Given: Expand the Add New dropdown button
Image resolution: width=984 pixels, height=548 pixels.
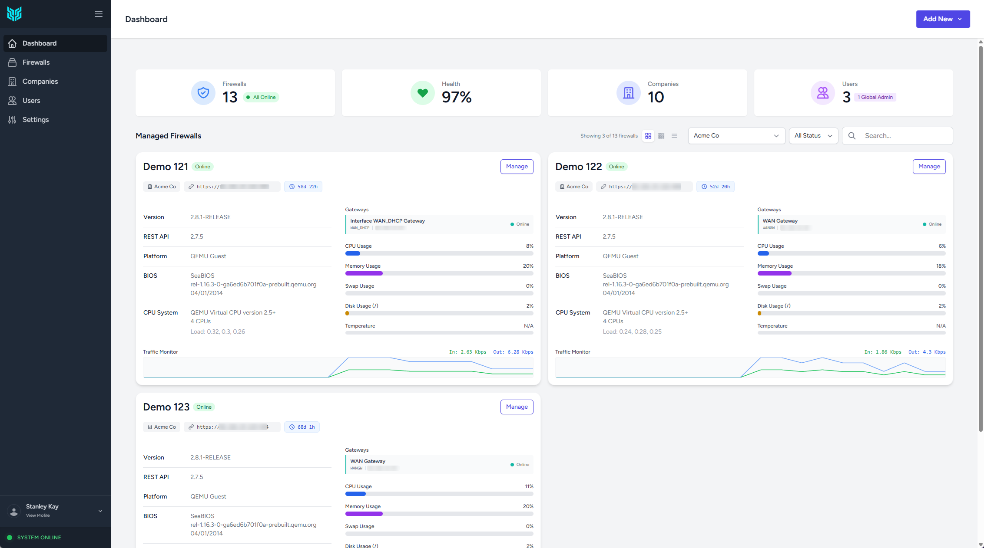Looking at the screenshot, I should click(943, 19).
